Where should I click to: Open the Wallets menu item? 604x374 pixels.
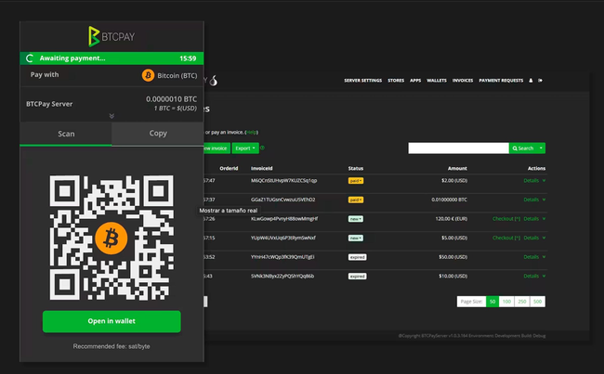[x=437, y=81]
